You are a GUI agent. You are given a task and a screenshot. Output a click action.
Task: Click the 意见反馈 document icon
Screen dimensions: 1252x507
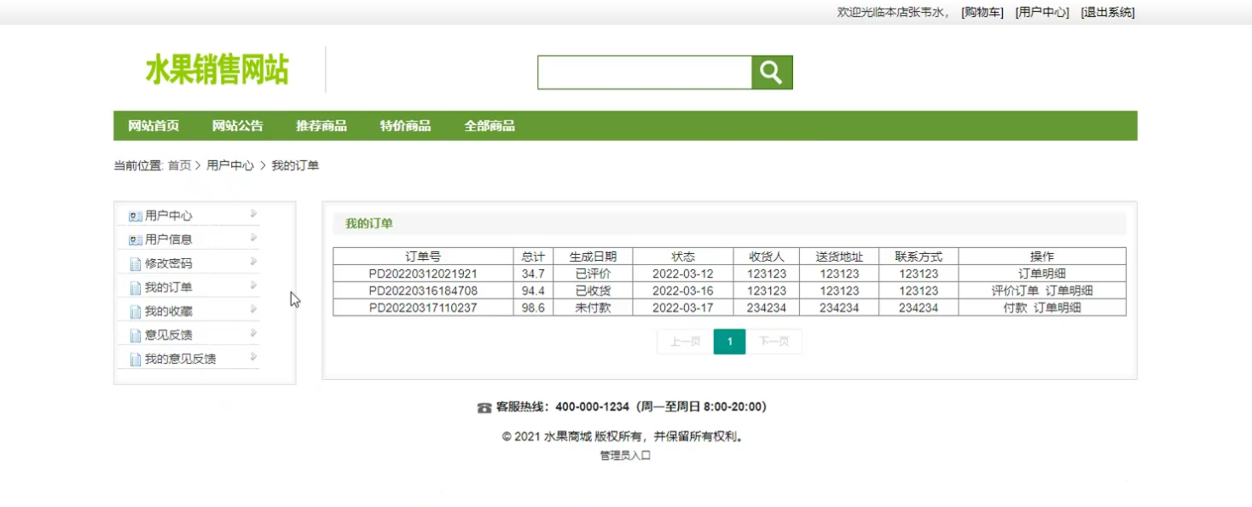click(x=135, y=336)
